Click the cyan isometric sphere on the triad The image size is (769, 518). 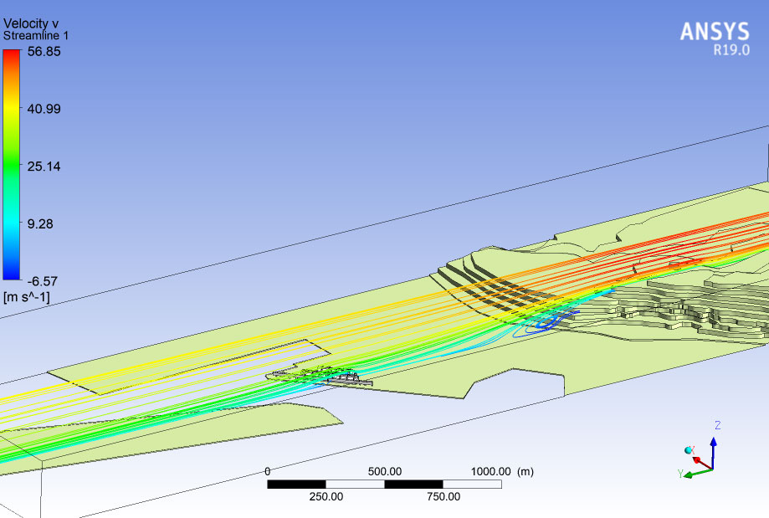(x=688, y=450)
